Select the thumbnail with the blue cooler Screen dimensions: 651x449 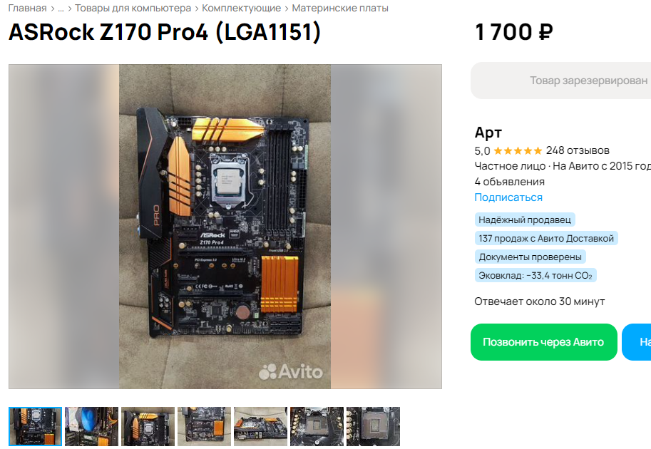tap(92, 427)
